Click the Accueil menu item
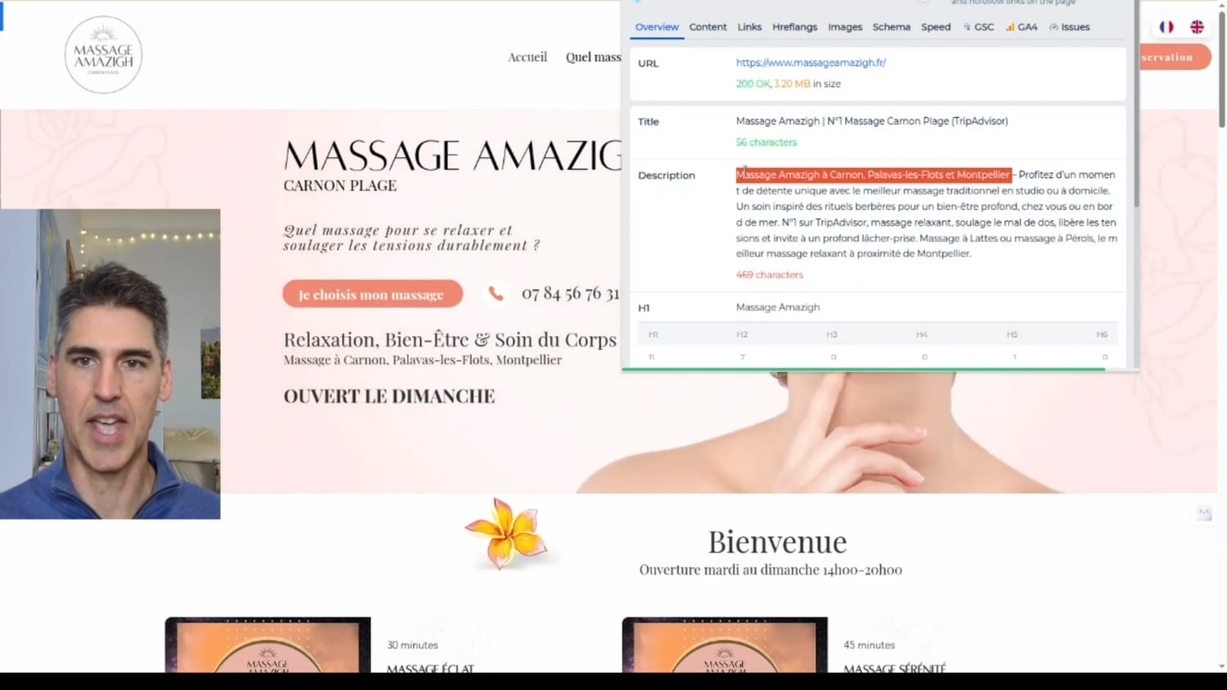Screen dimensions: 1227x690 pyautogui.click(x=527, y=57)
